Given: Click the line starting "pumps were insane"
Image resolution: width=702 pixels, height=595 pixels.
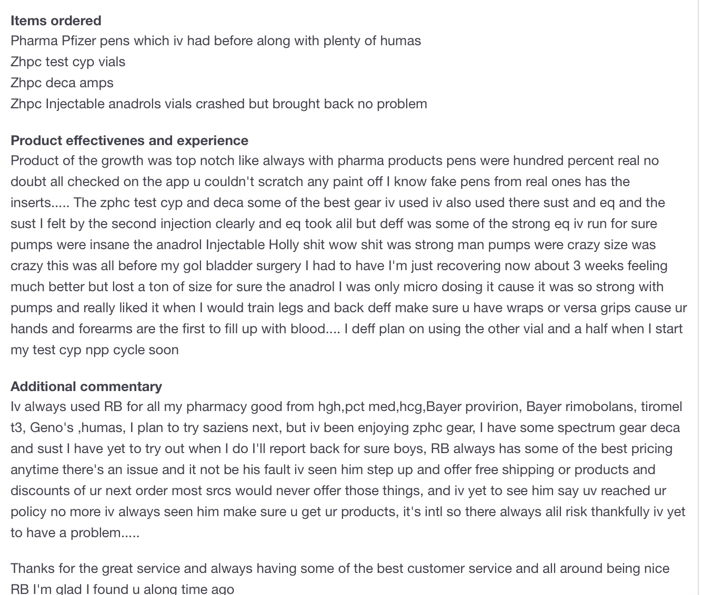Looking at the screenshot, I should [333, 245].
